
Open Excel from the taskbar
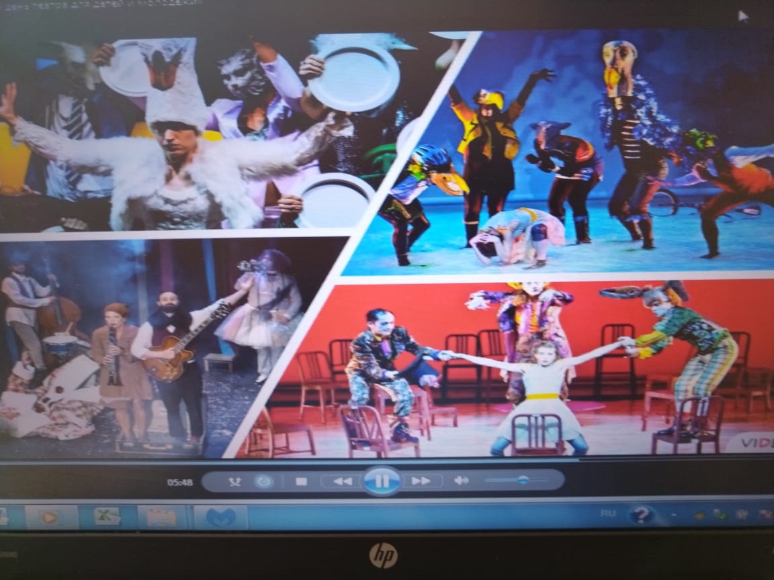[x=107, y=517]
